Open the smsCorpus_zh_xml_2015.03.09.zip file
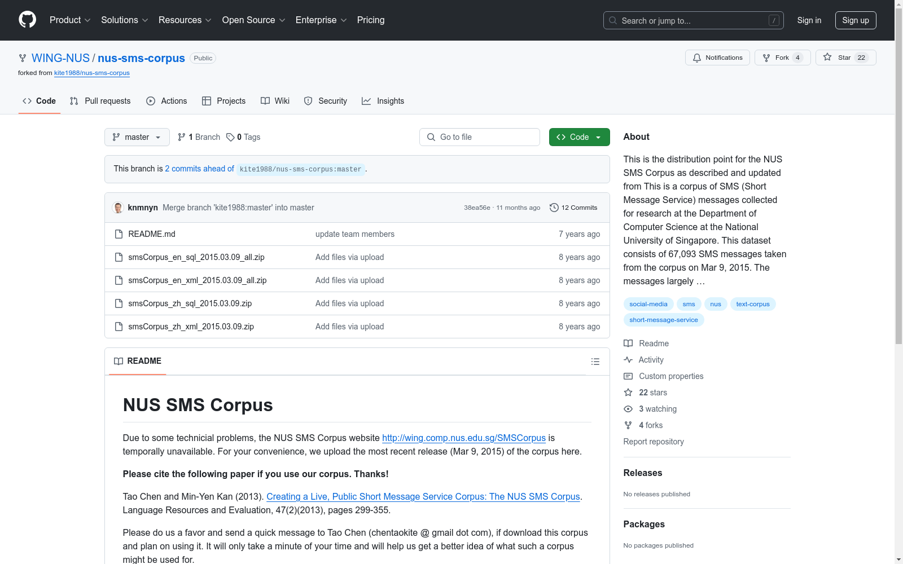 click(191, 327)
